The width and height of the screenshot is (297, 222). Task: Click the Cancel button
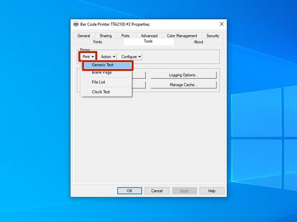[x=157, y=191]
